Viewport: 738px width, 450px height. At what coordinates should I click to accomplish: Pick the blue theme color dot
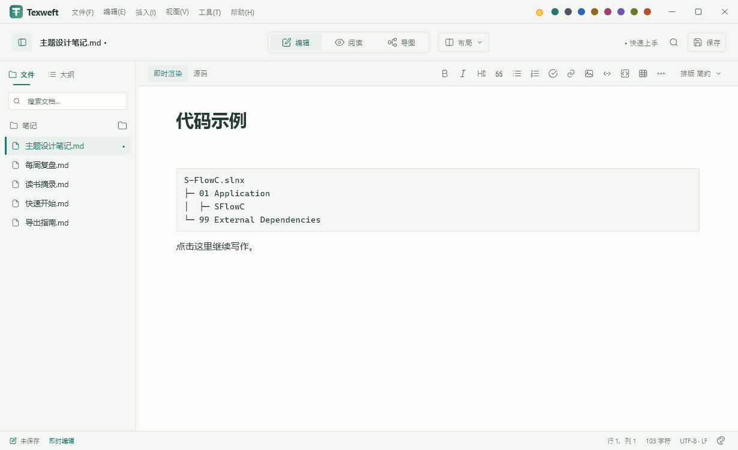click(x=581, y=12)
